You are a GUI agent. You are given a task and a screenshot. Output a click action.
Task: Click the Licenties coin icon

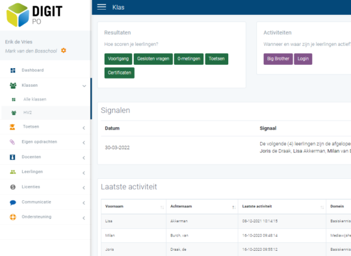13,187
